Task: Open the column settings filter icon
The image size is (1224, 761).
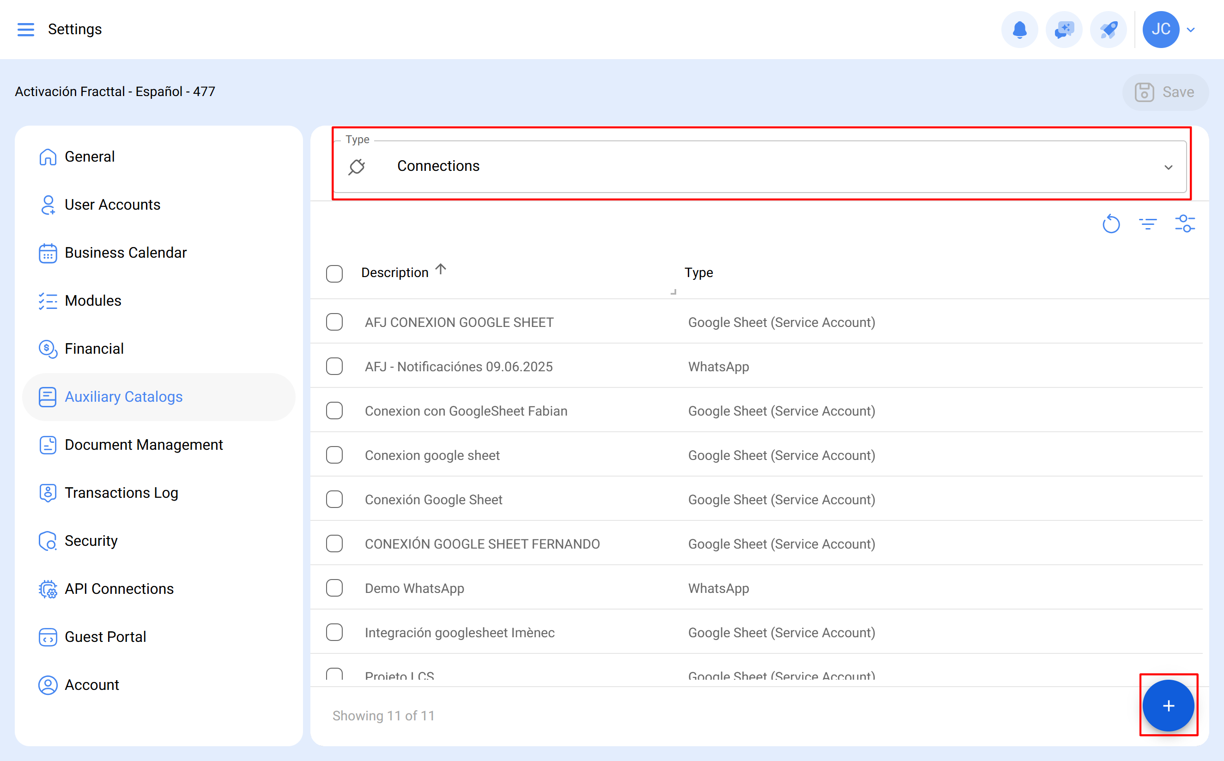Action: [1185, 223]
